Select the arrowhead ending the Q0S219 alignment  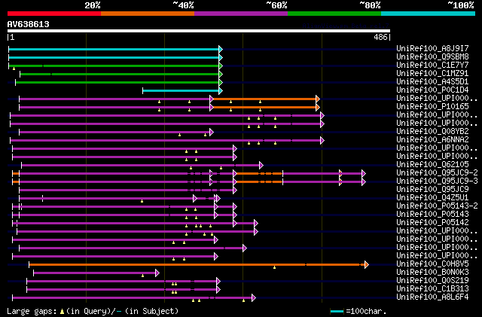[x=218, y=282]
